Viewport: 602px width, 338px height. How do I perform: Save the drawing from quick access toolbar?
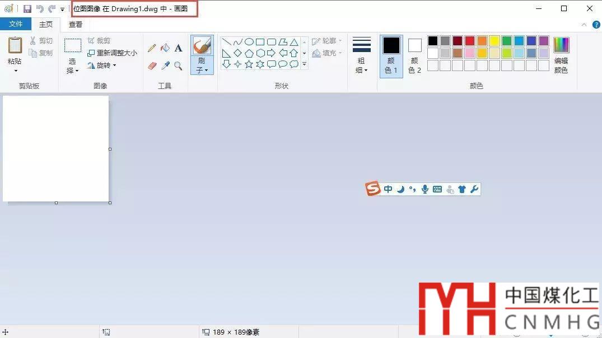pos(27,9)
